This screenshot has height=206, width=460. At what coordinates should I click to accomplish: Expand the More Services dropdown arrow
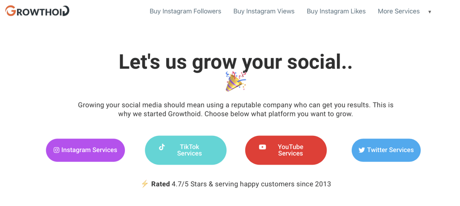[x=429, y=12]
